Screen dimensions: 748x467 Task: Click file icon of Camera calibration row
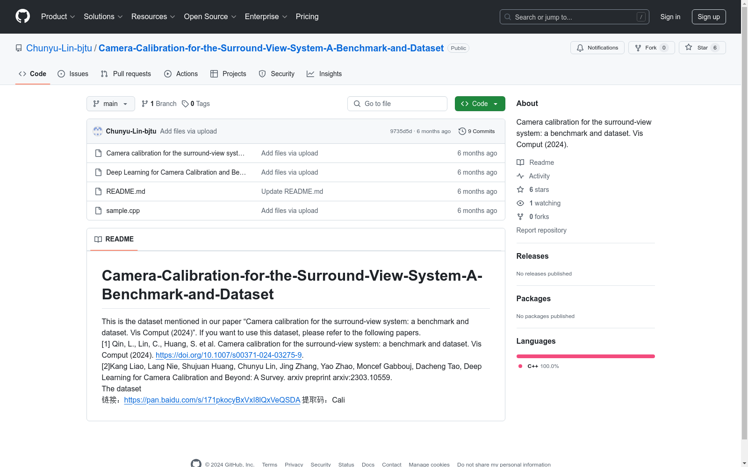tap(98, 153)
